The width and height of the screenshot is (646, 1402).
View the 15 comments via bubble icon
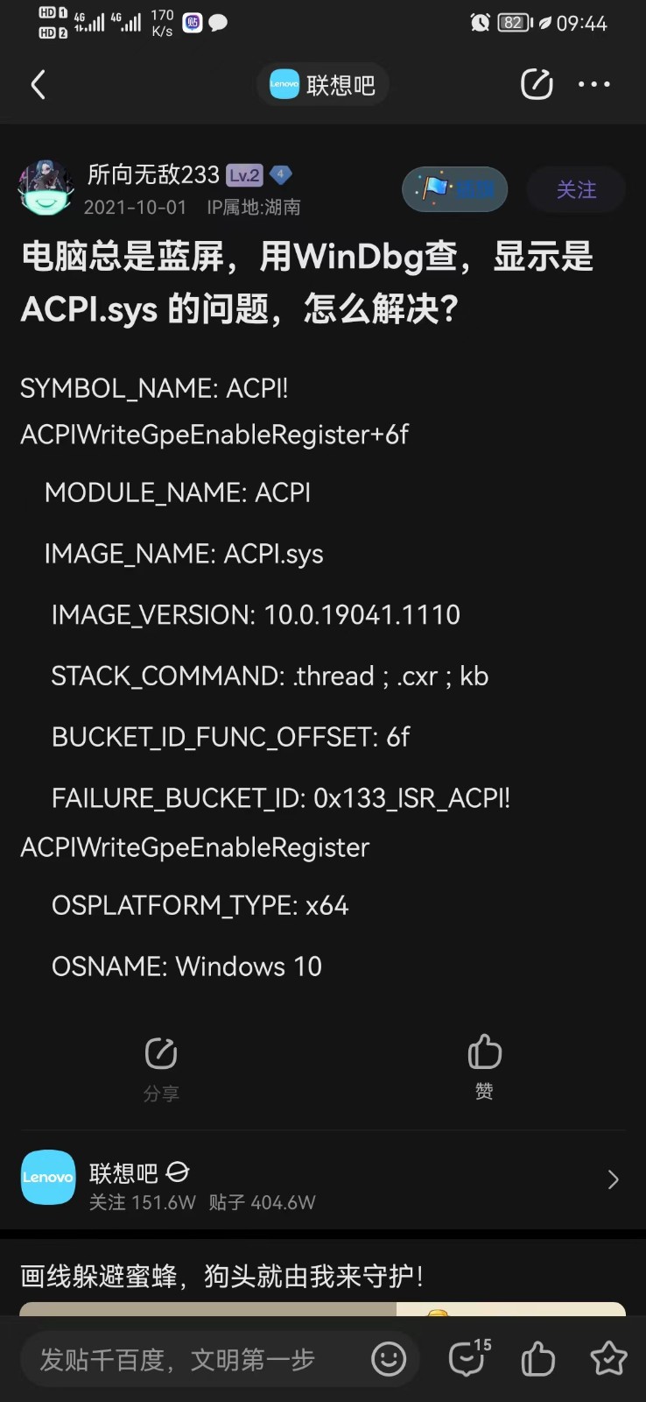[468, 1358]
